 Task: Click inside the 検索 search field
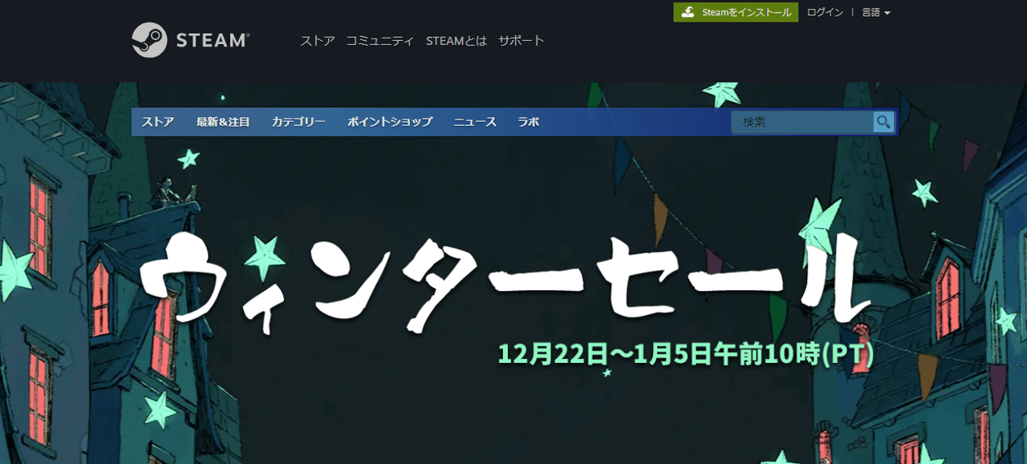click(802, 122)
